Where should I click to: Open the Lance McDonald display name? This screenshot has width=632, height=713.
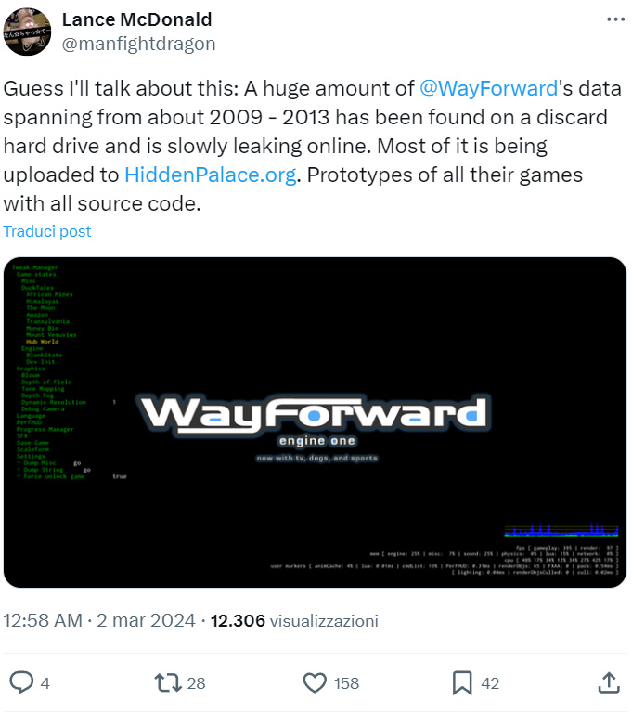coord(136,19)
